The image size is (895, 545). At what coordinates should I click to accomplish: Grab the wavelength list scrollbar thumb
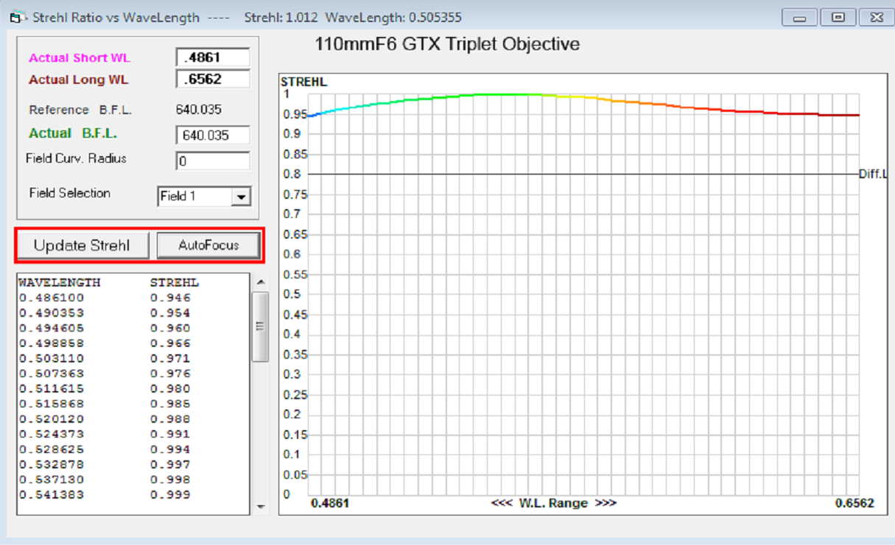(260, 326)
